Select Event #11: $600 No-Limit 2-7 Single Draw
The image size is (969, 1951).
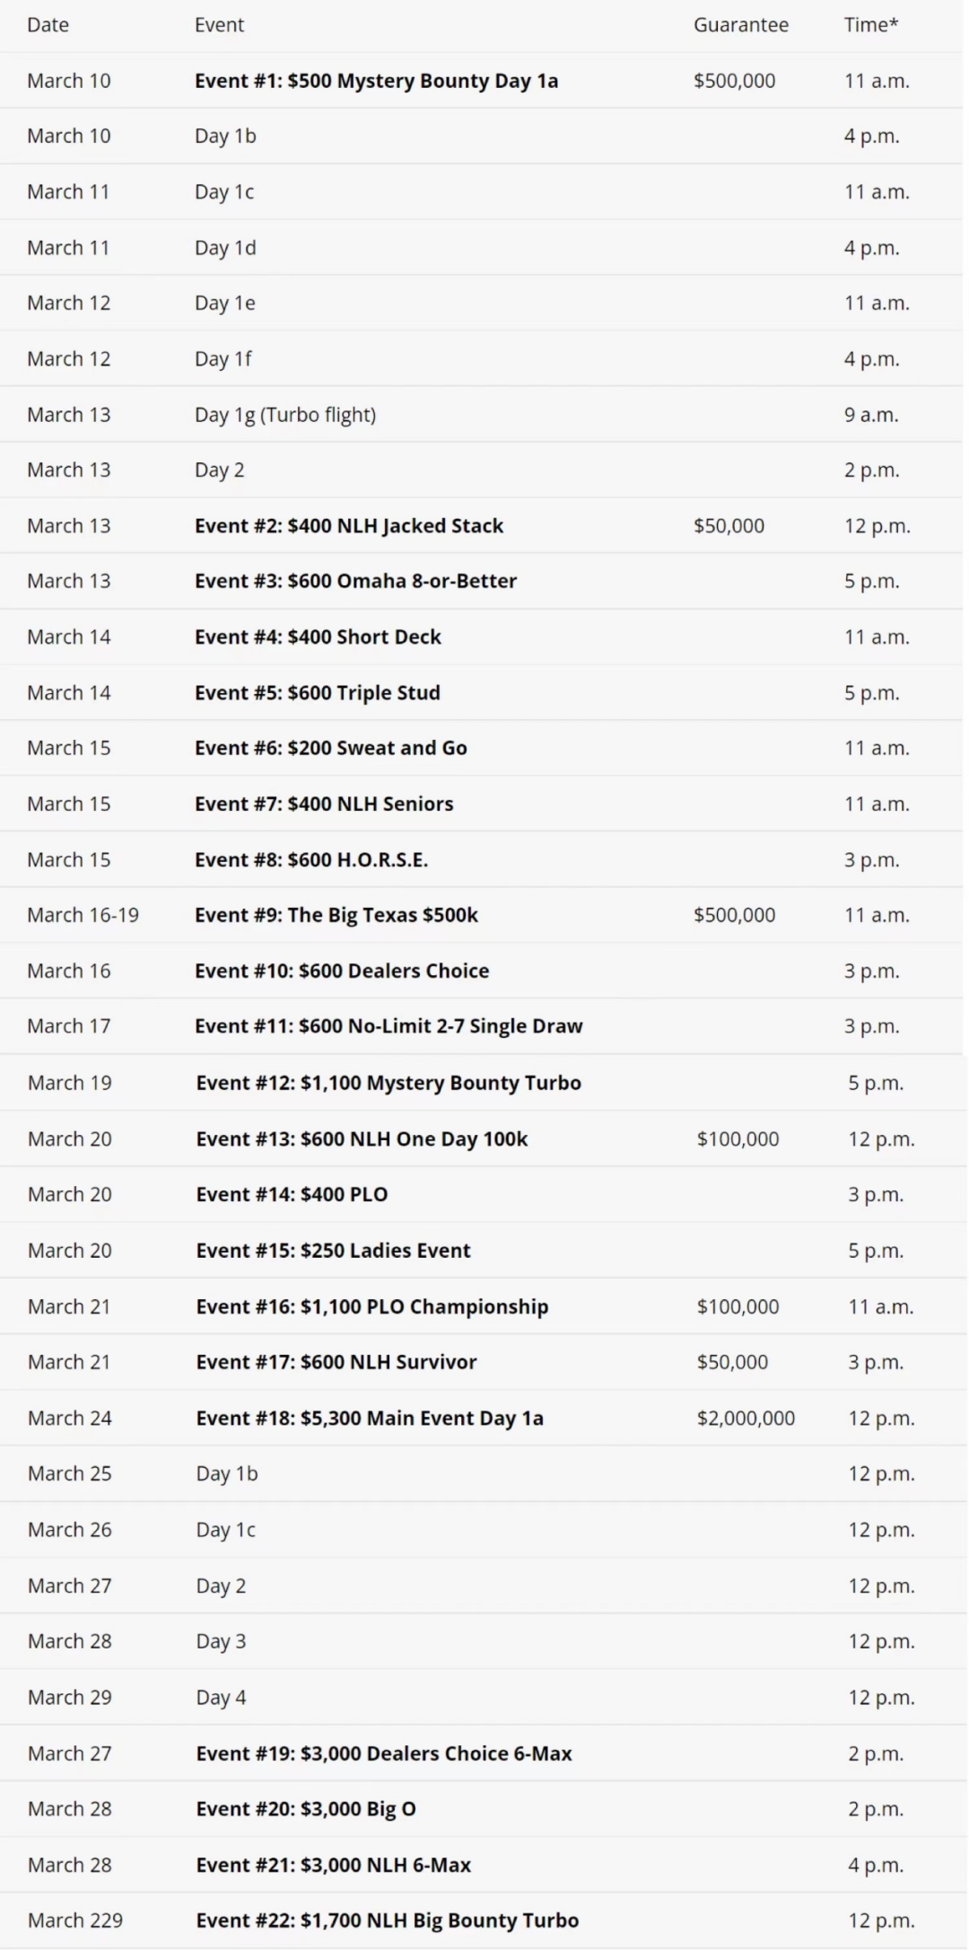[x=388, y=1026]
